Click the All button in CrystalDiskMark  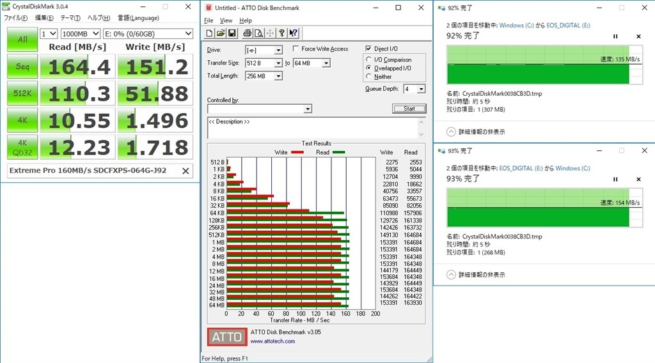pos(22,39)
